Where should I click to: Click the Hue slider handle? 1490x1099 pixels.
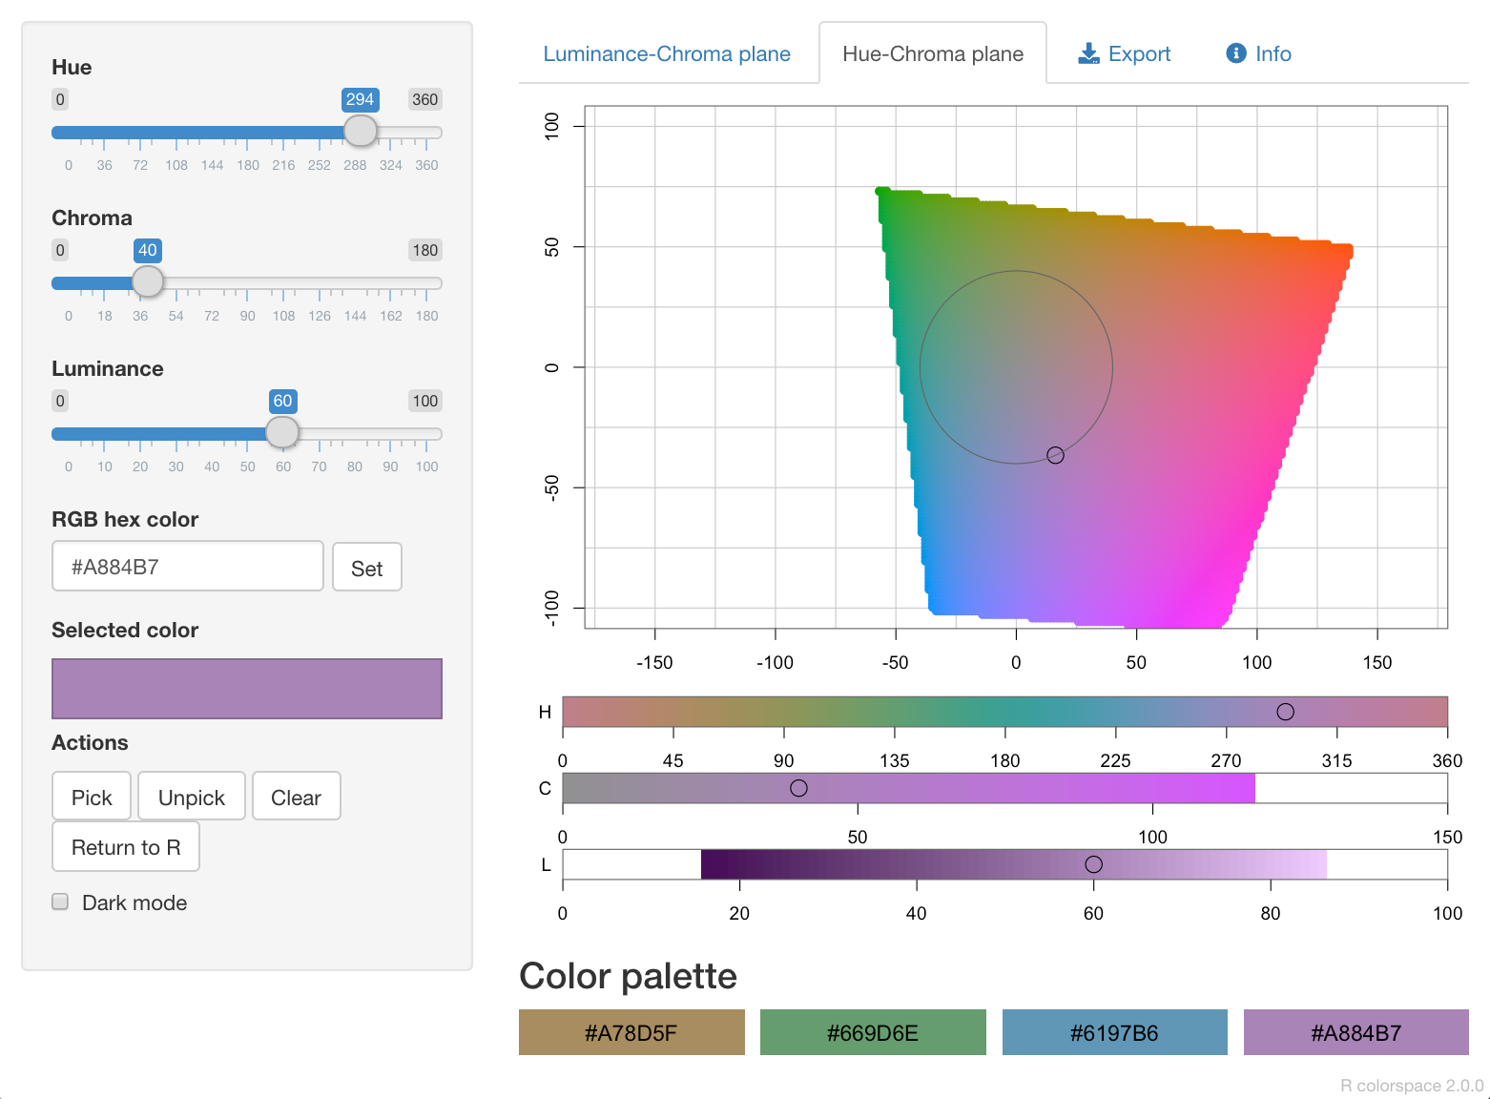(360, 131)
